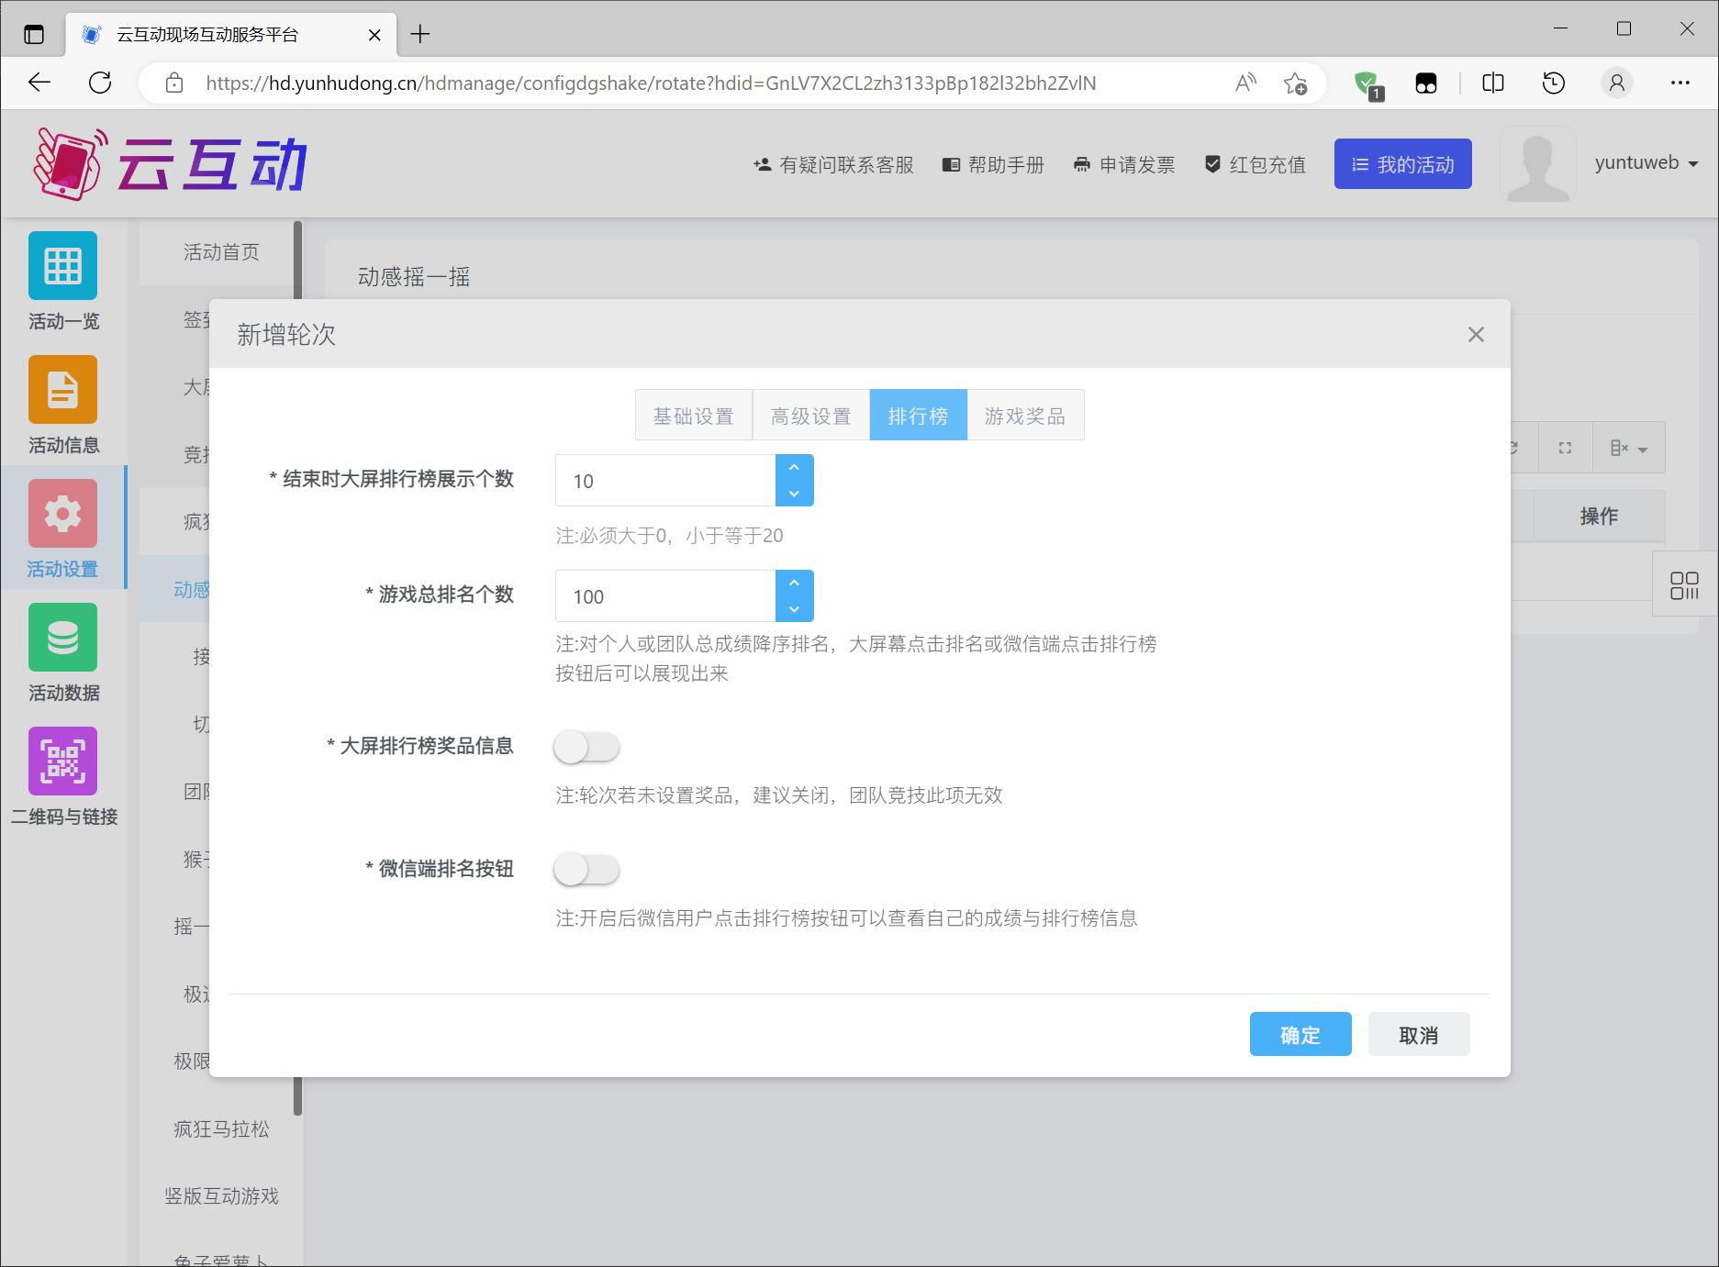Viewport: 1719px width, 1267px height.
Task: Close the 新增轮次 dialog with X
Action: pyautogui.click(x=1476, y=335)
